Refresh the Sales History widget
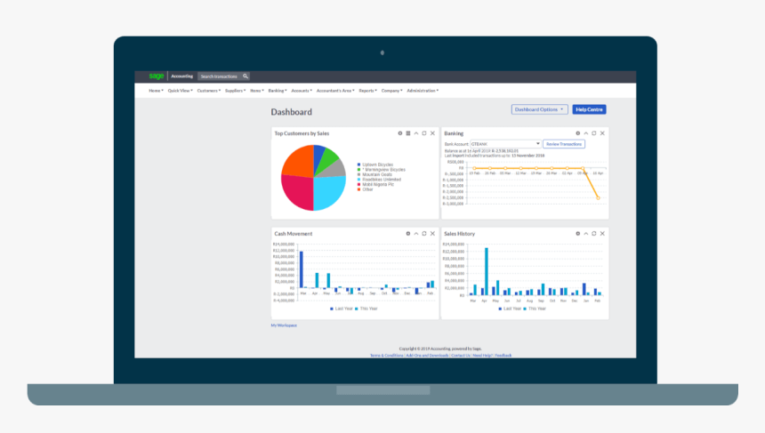 click(x=594, y=234)
